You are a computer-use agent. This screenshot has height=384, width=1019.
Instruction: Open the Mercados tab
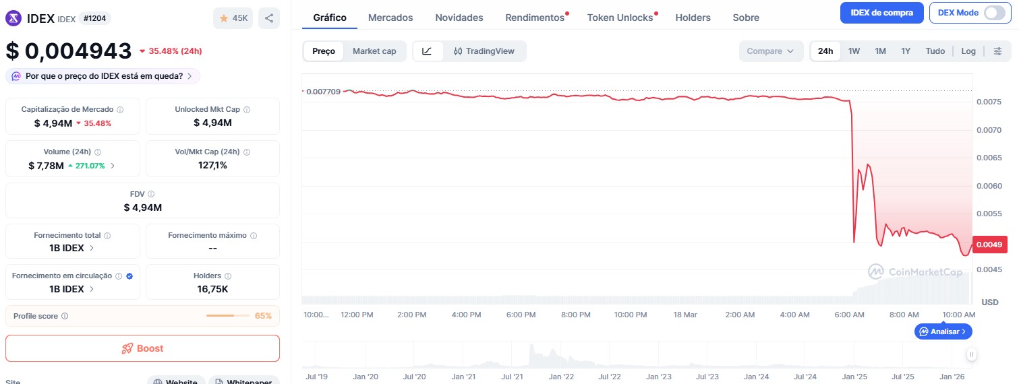tap(390, 18)
